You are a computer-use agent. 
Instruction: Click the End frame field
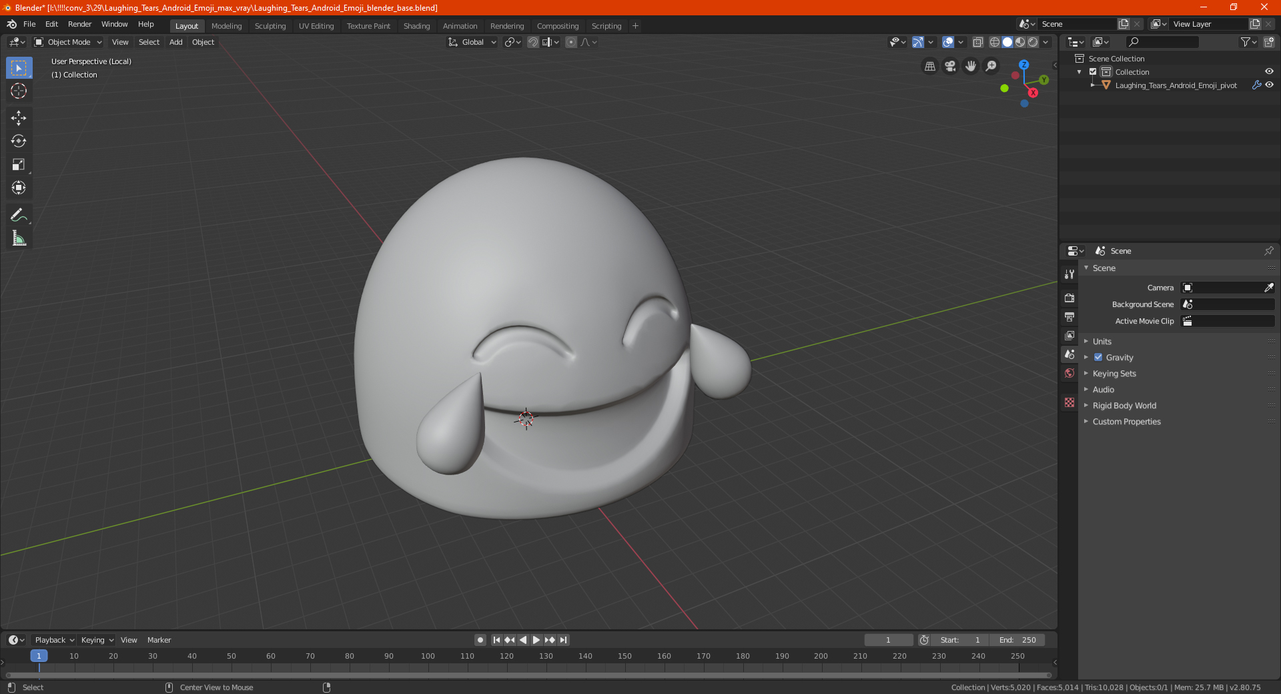(1017, 640)
